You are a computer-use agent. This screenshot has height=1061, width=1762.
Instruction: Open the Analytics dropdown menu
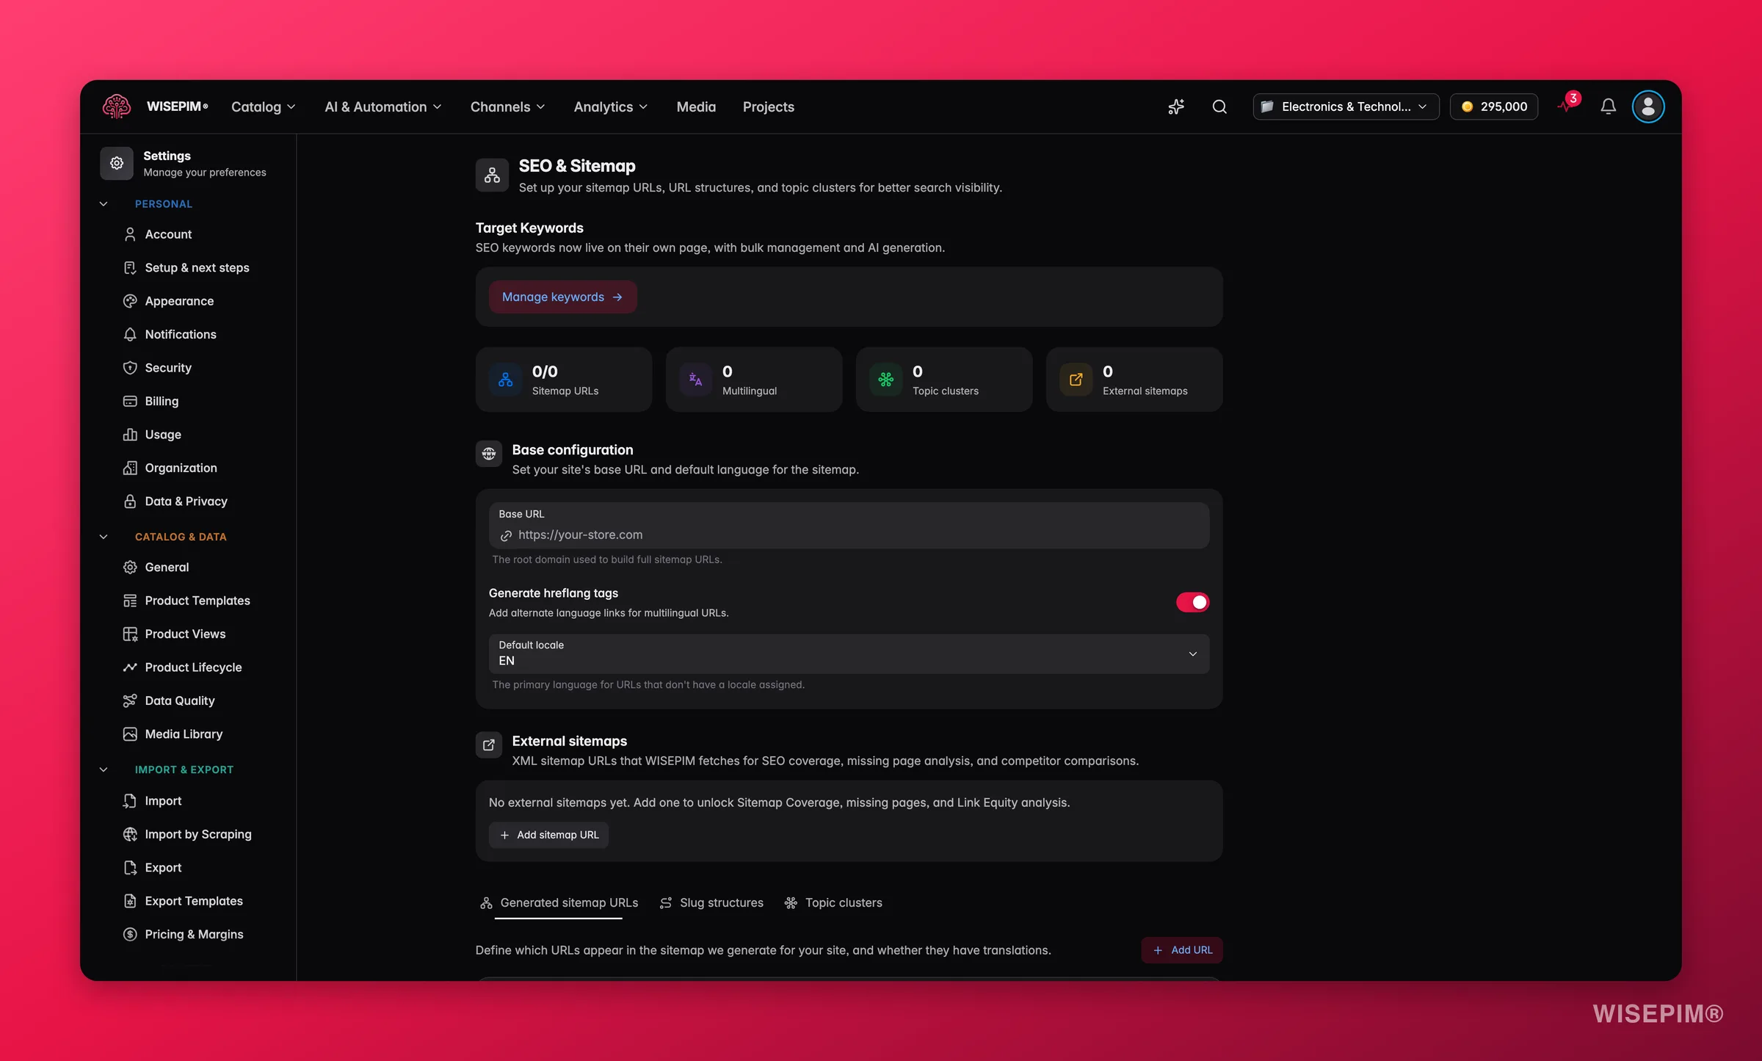611,106
